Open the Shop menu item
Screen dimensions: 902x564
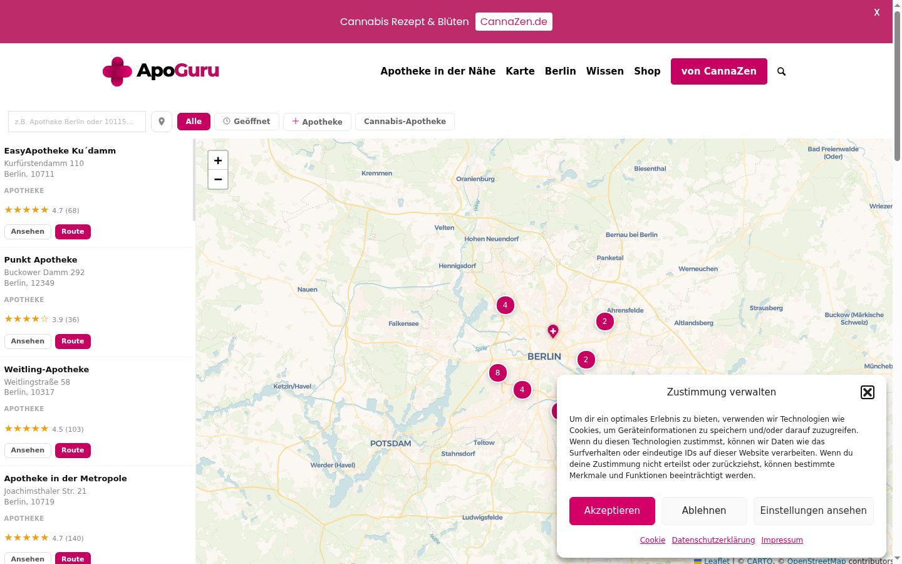[x=647, y=71]
